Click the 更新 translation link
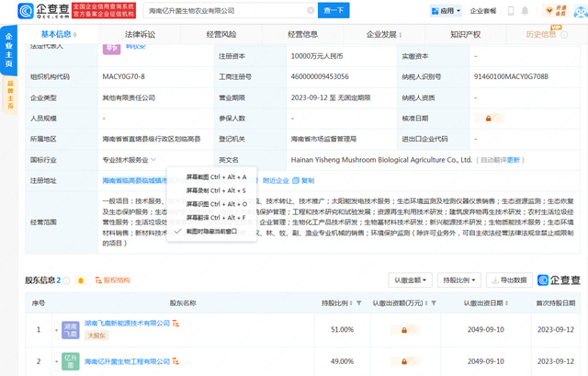Screen dimensions: 588x376 click(x=513, y=160)
